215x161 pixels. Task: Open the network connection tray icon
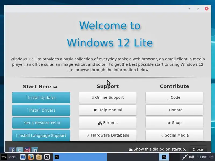click(x=185, y=157)
